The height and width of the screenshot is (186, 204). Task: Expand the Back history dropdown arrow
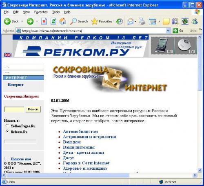pyautogui.click(x=22, y=21)
